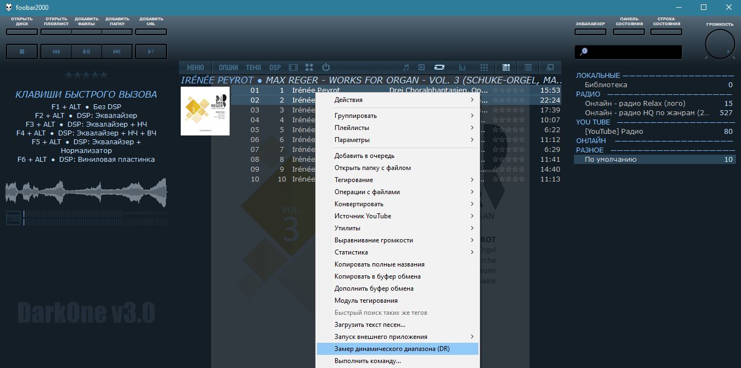Expand the Утилиты submenu
Screen dimensions: 741x368
[x=398, y=228]
